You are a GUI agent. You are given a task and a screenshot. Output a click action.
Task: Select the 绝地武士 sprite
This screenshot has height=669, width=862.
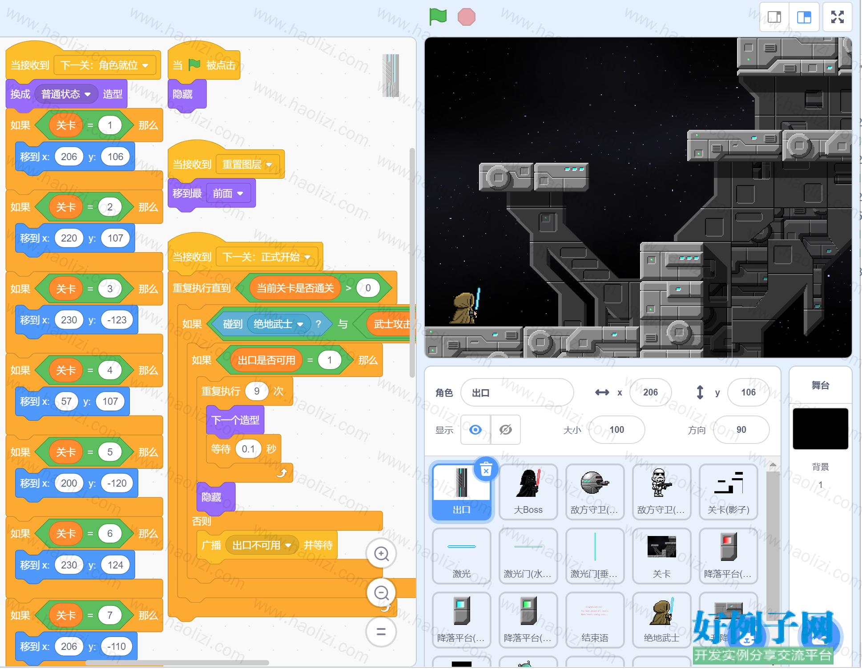[x=662, y=620]
